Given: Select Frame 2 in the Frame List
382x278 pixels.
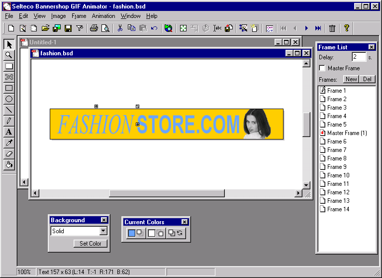Looking at the screenshot, I should coord(337,99).
